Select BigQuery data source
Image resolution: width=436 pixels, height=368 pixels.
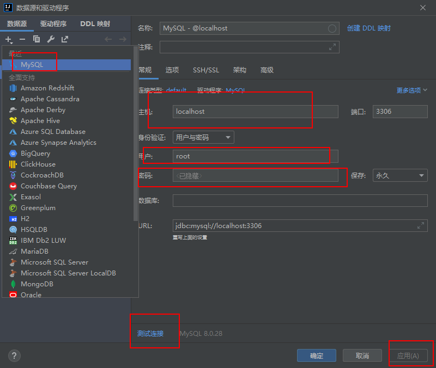[x=66, y=154]
